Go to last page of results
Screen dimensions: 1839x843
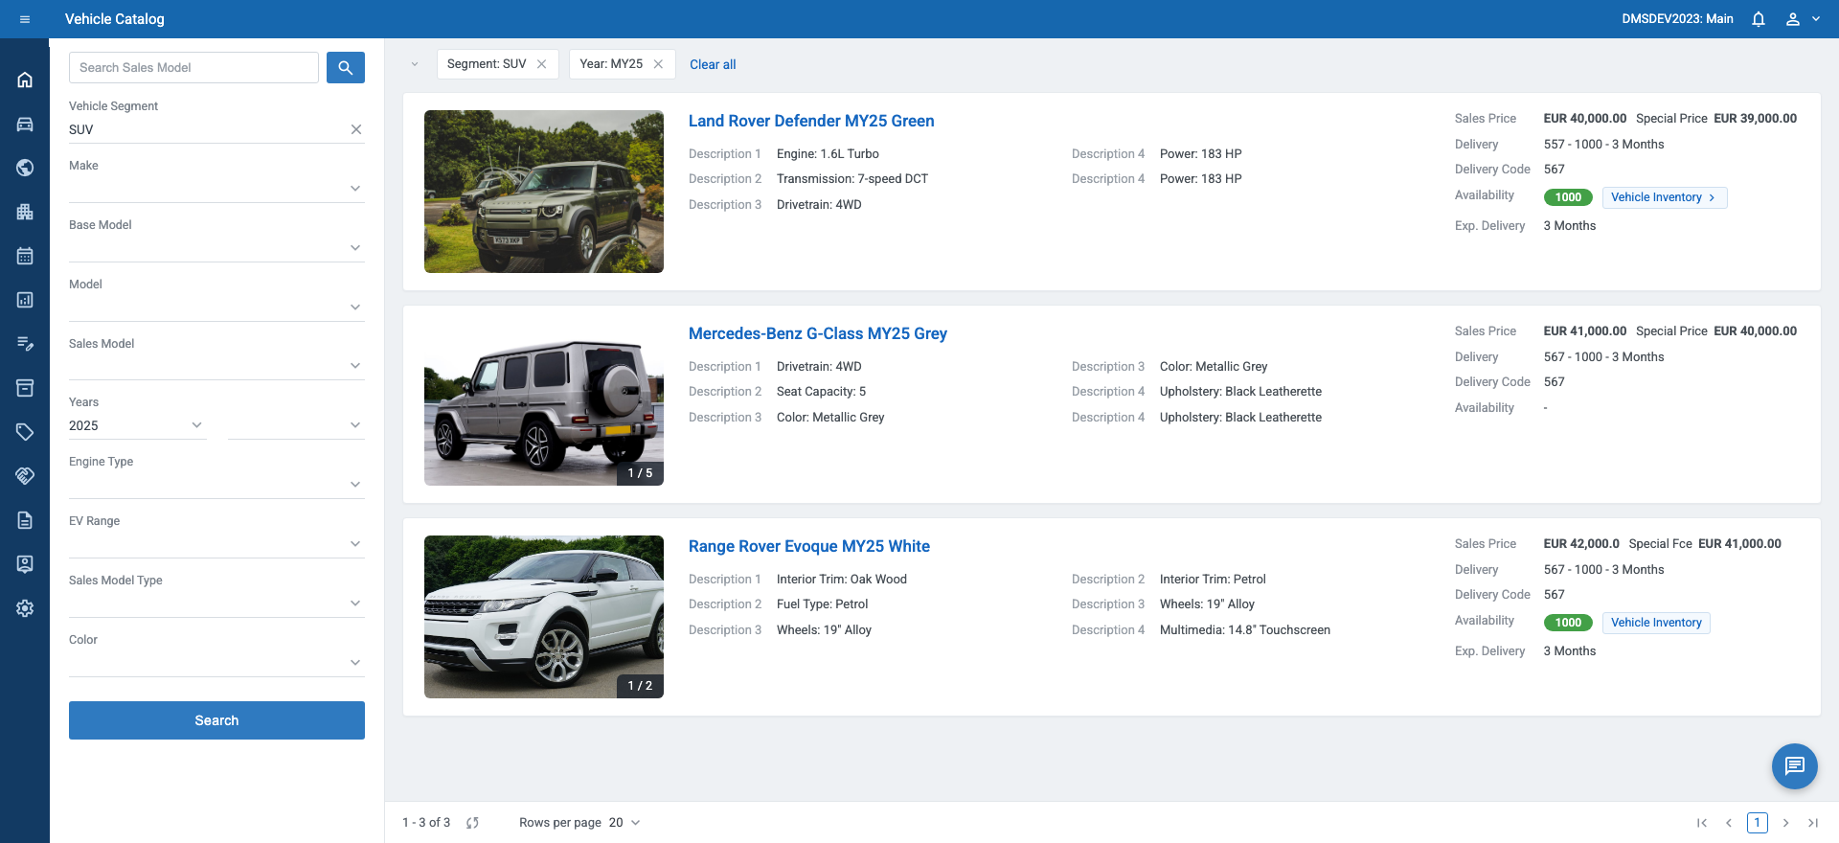pyautogui.click(x=1813, y=823)
